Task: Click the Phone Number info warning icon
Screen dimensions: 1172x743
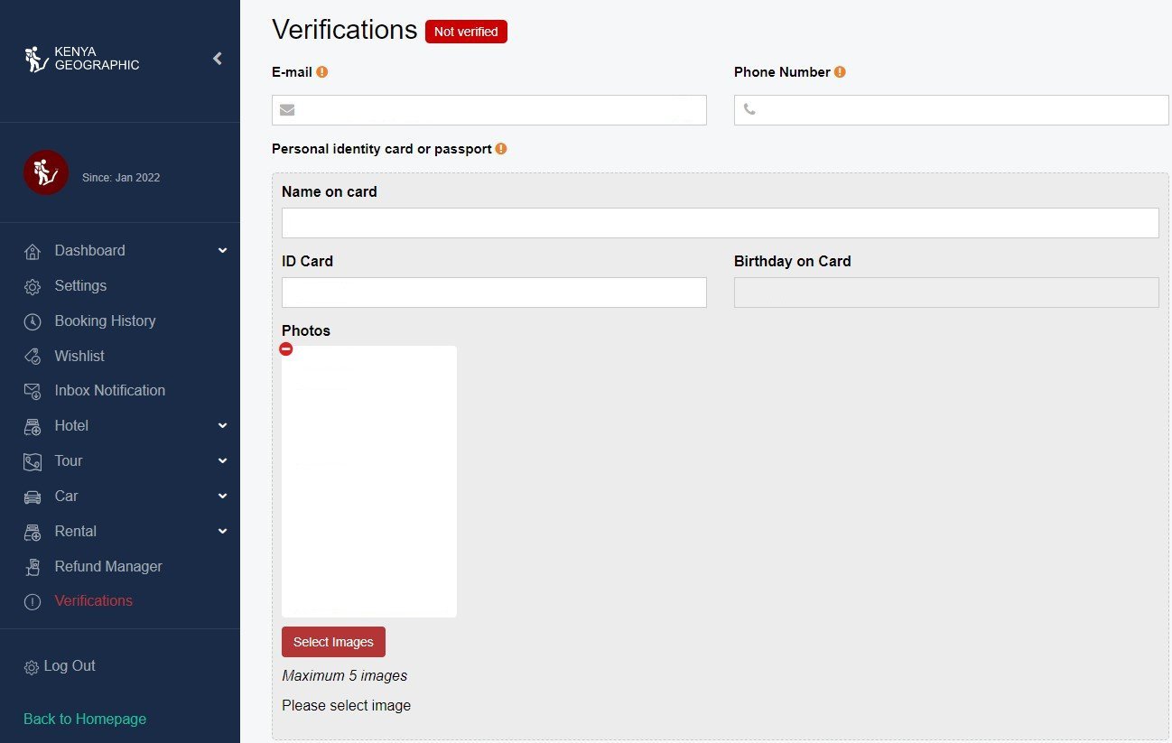Action: (840, 72)
